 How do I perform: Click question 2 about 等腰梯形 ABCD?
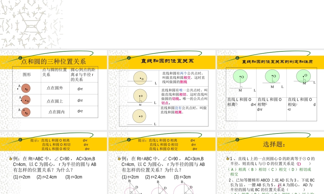[272, 185]
